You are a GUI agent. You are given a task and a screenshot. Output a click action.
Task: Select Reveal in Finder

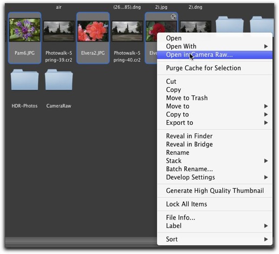coord(189,136)
